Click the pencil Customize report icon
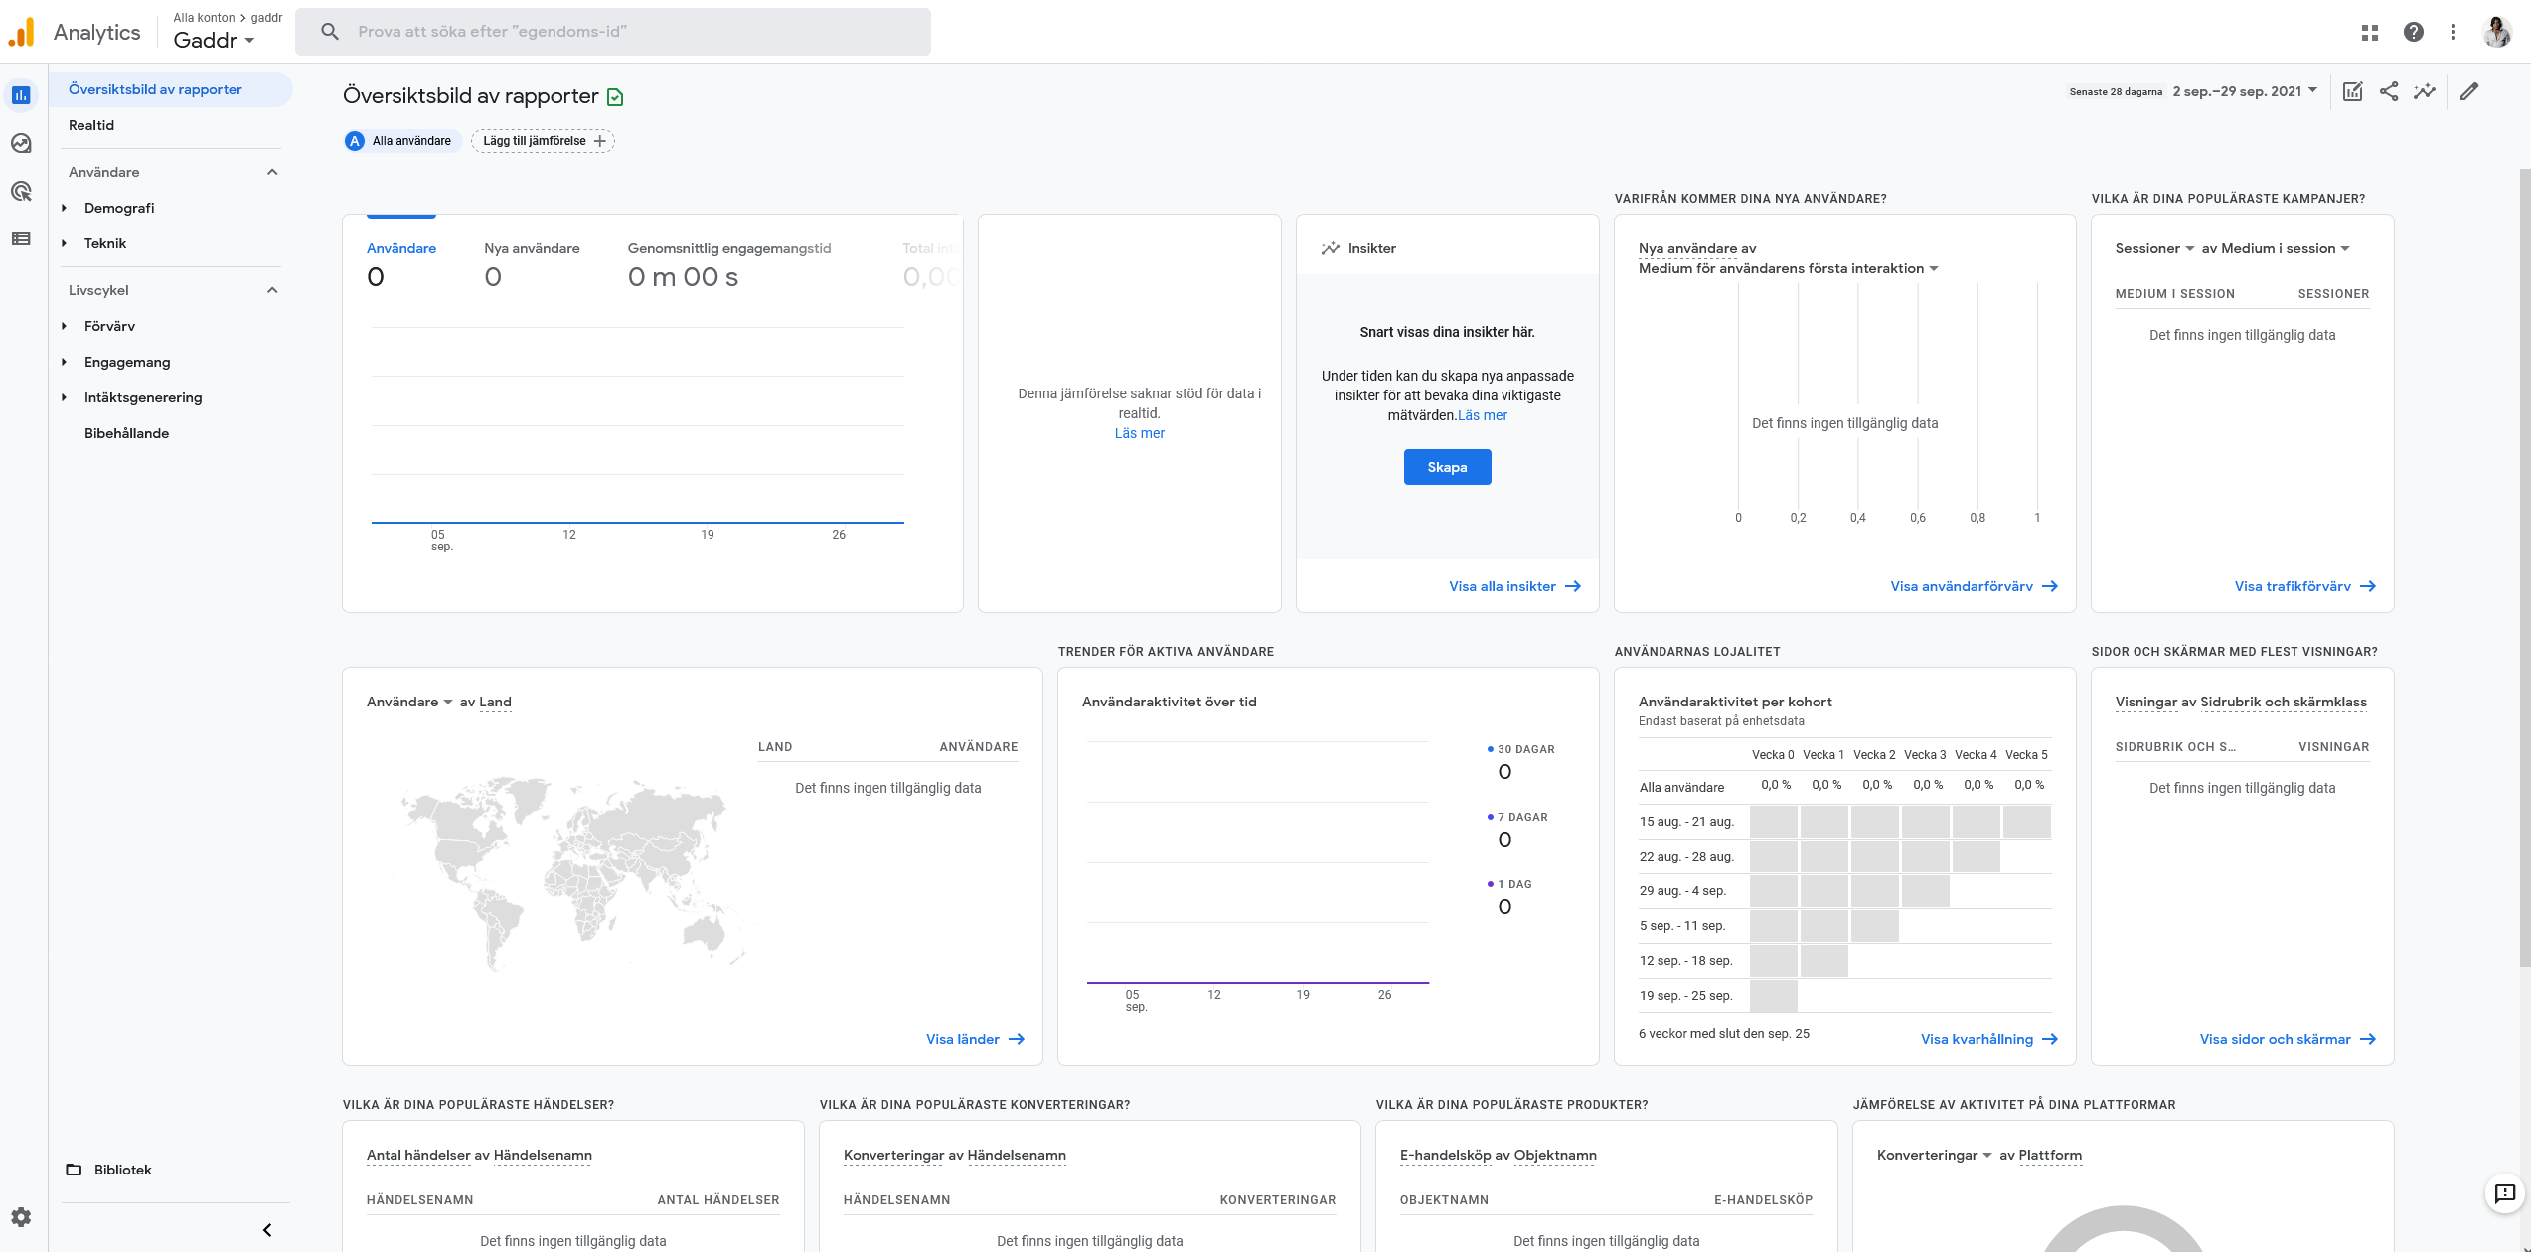The height and width of the screenshot is (1252, 2531). [x=2469, y=91]
